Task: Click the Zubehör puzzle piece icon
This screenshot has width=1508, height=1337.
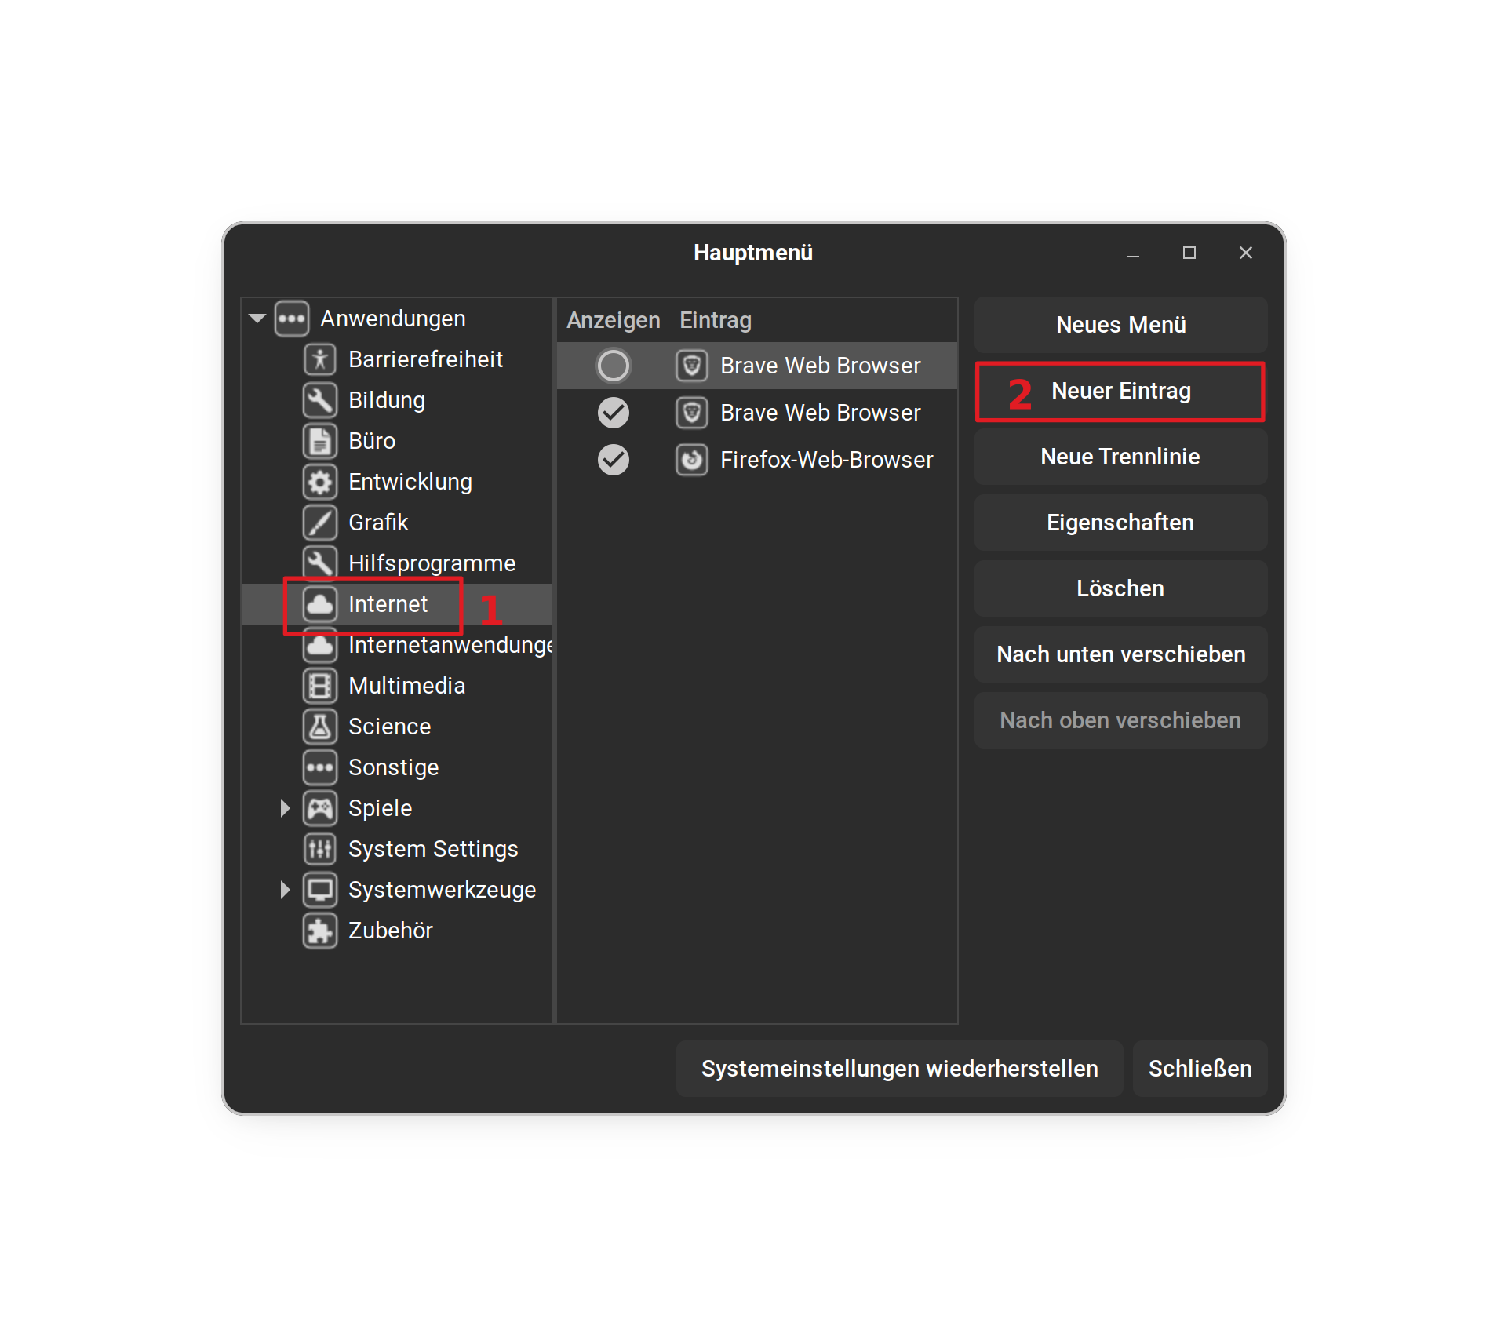Action: (x=319, y=931)
